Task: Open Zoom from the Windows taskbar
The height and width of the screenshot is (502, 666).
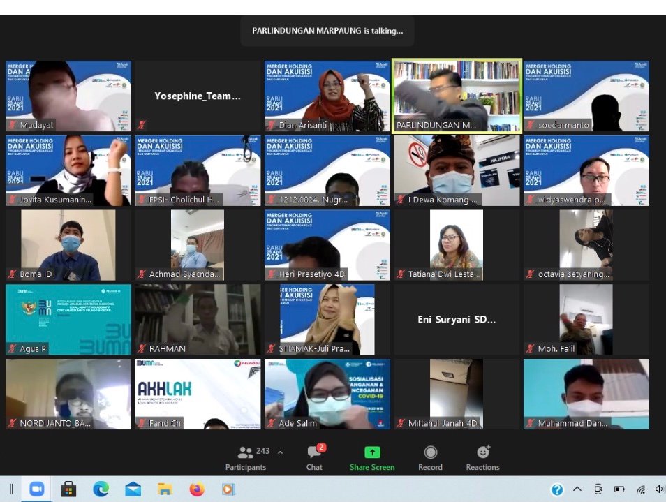Action: 36,489
